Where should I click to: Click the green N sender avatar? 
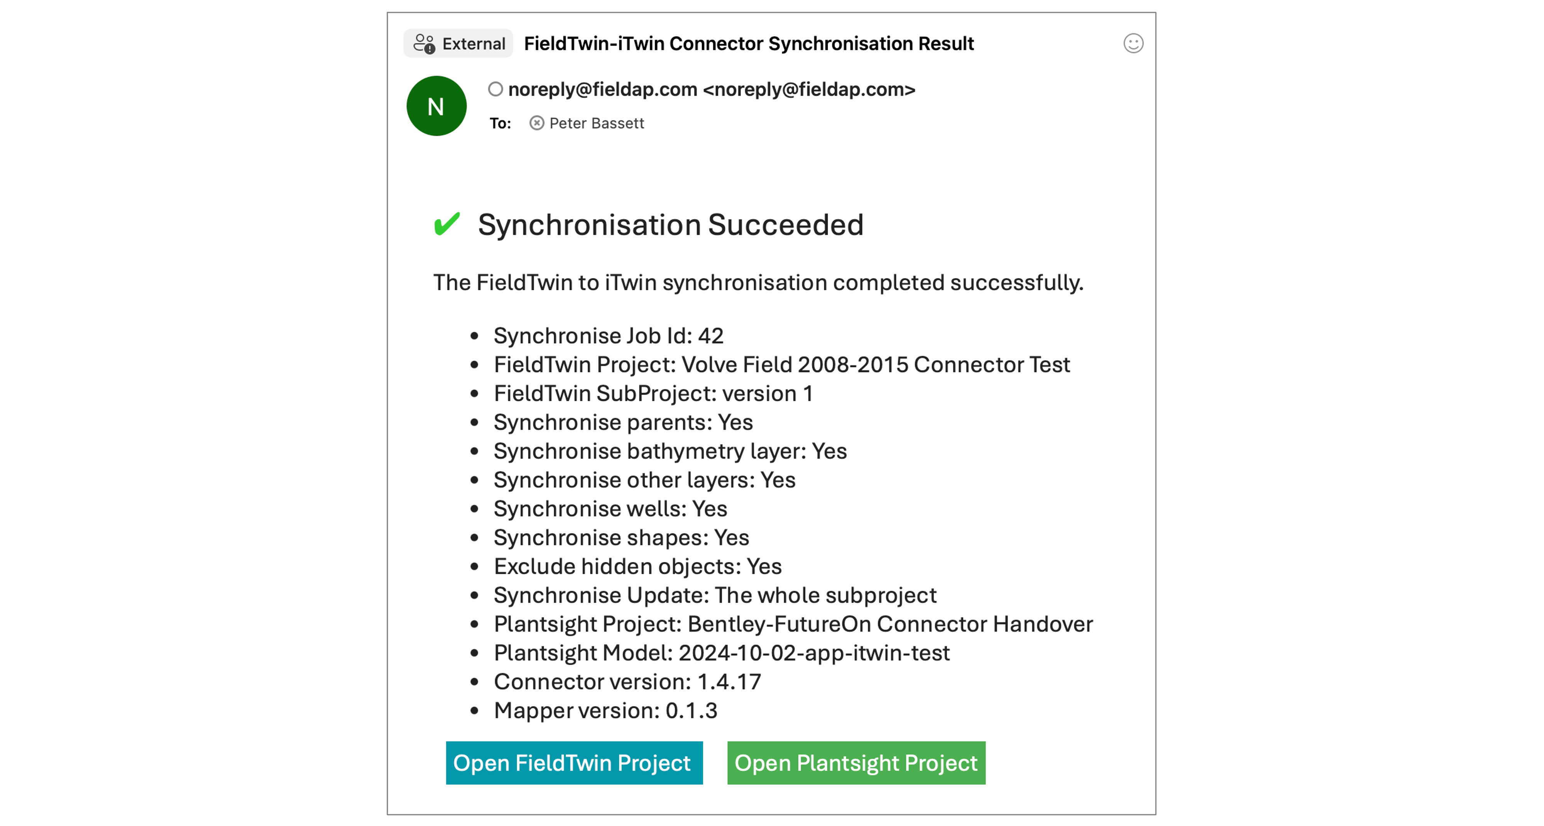[x=436, y=106]
